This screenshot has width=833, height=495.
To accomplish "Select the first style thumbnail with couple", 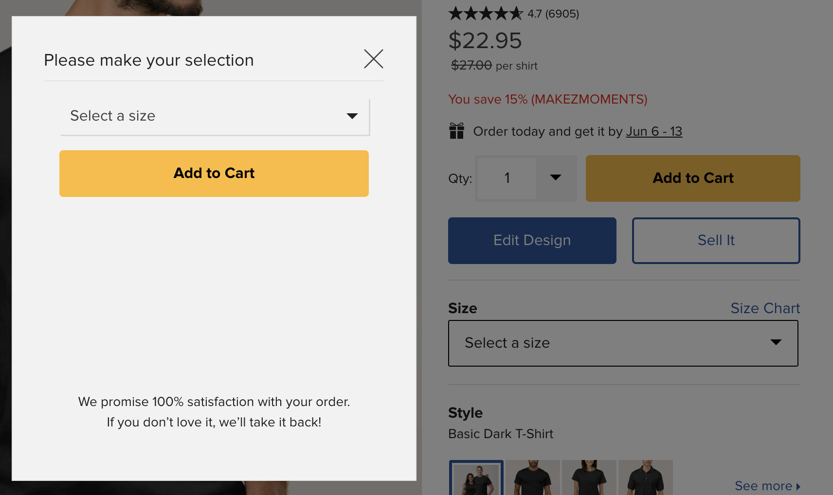I will 476,477.
